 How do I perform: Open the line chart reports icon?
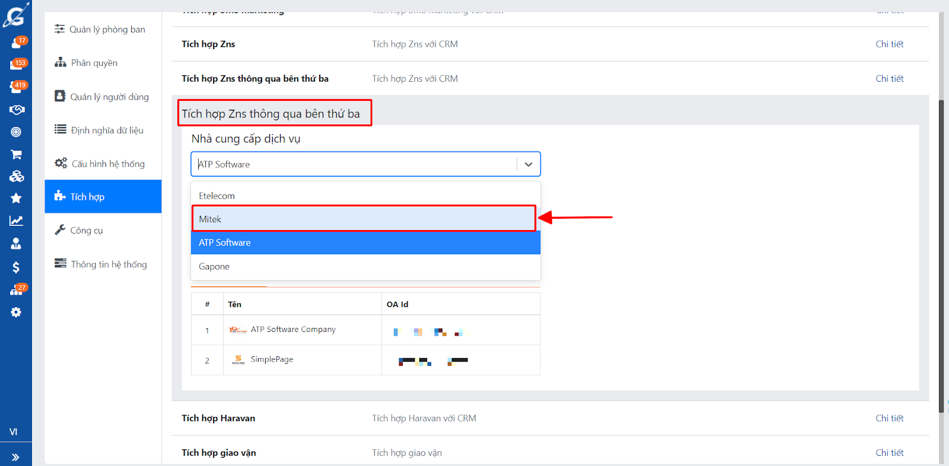pyautogui.click(x=16, y=221)
